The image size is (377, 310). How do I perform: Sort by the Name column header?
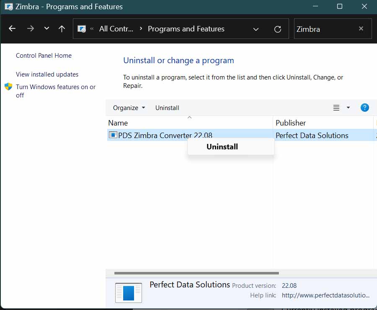pos(189,123)
